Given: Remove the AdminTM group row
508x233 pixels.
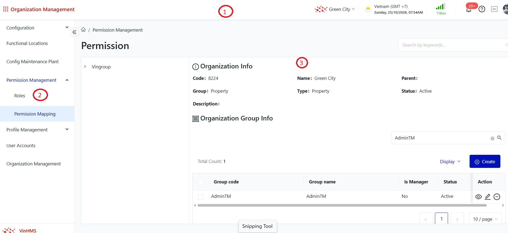Looking at the screenshot, I should [x=497, y=197].
